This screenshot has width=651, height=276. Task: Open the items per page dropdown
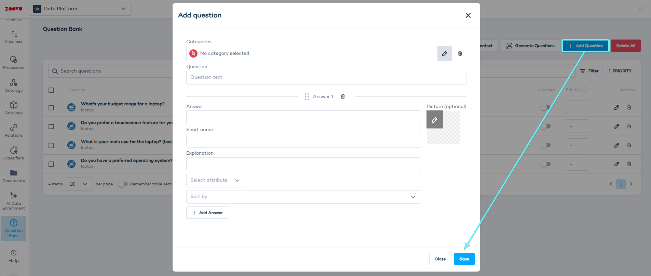(x=79, y=184)
